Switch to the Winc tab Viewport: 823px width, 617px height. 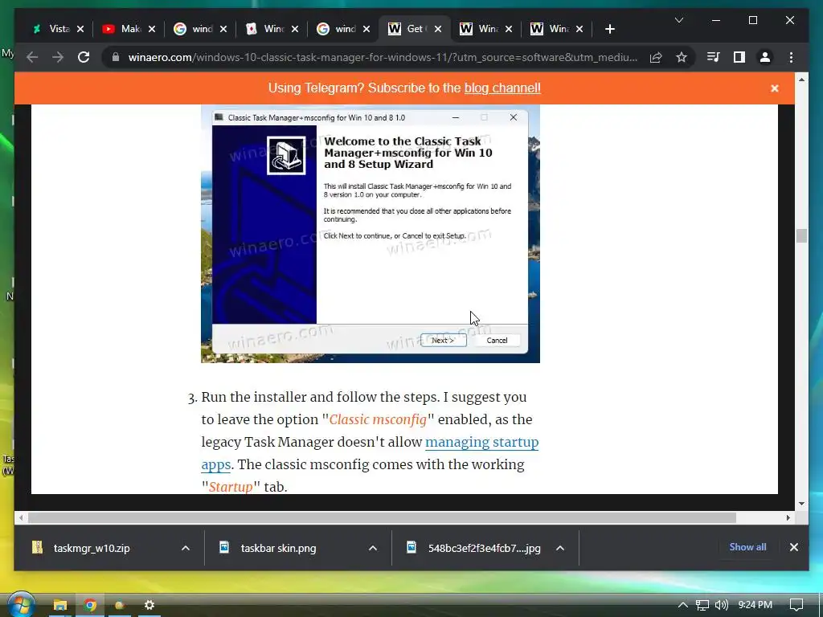click(273, 29)
